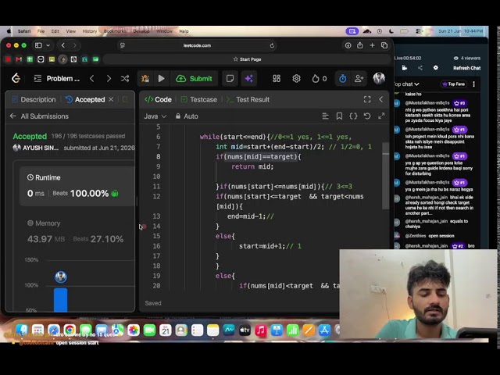The height and width of the screenshot is (375, 500).
Task: Click the streak flame counter
Action: 320,78
